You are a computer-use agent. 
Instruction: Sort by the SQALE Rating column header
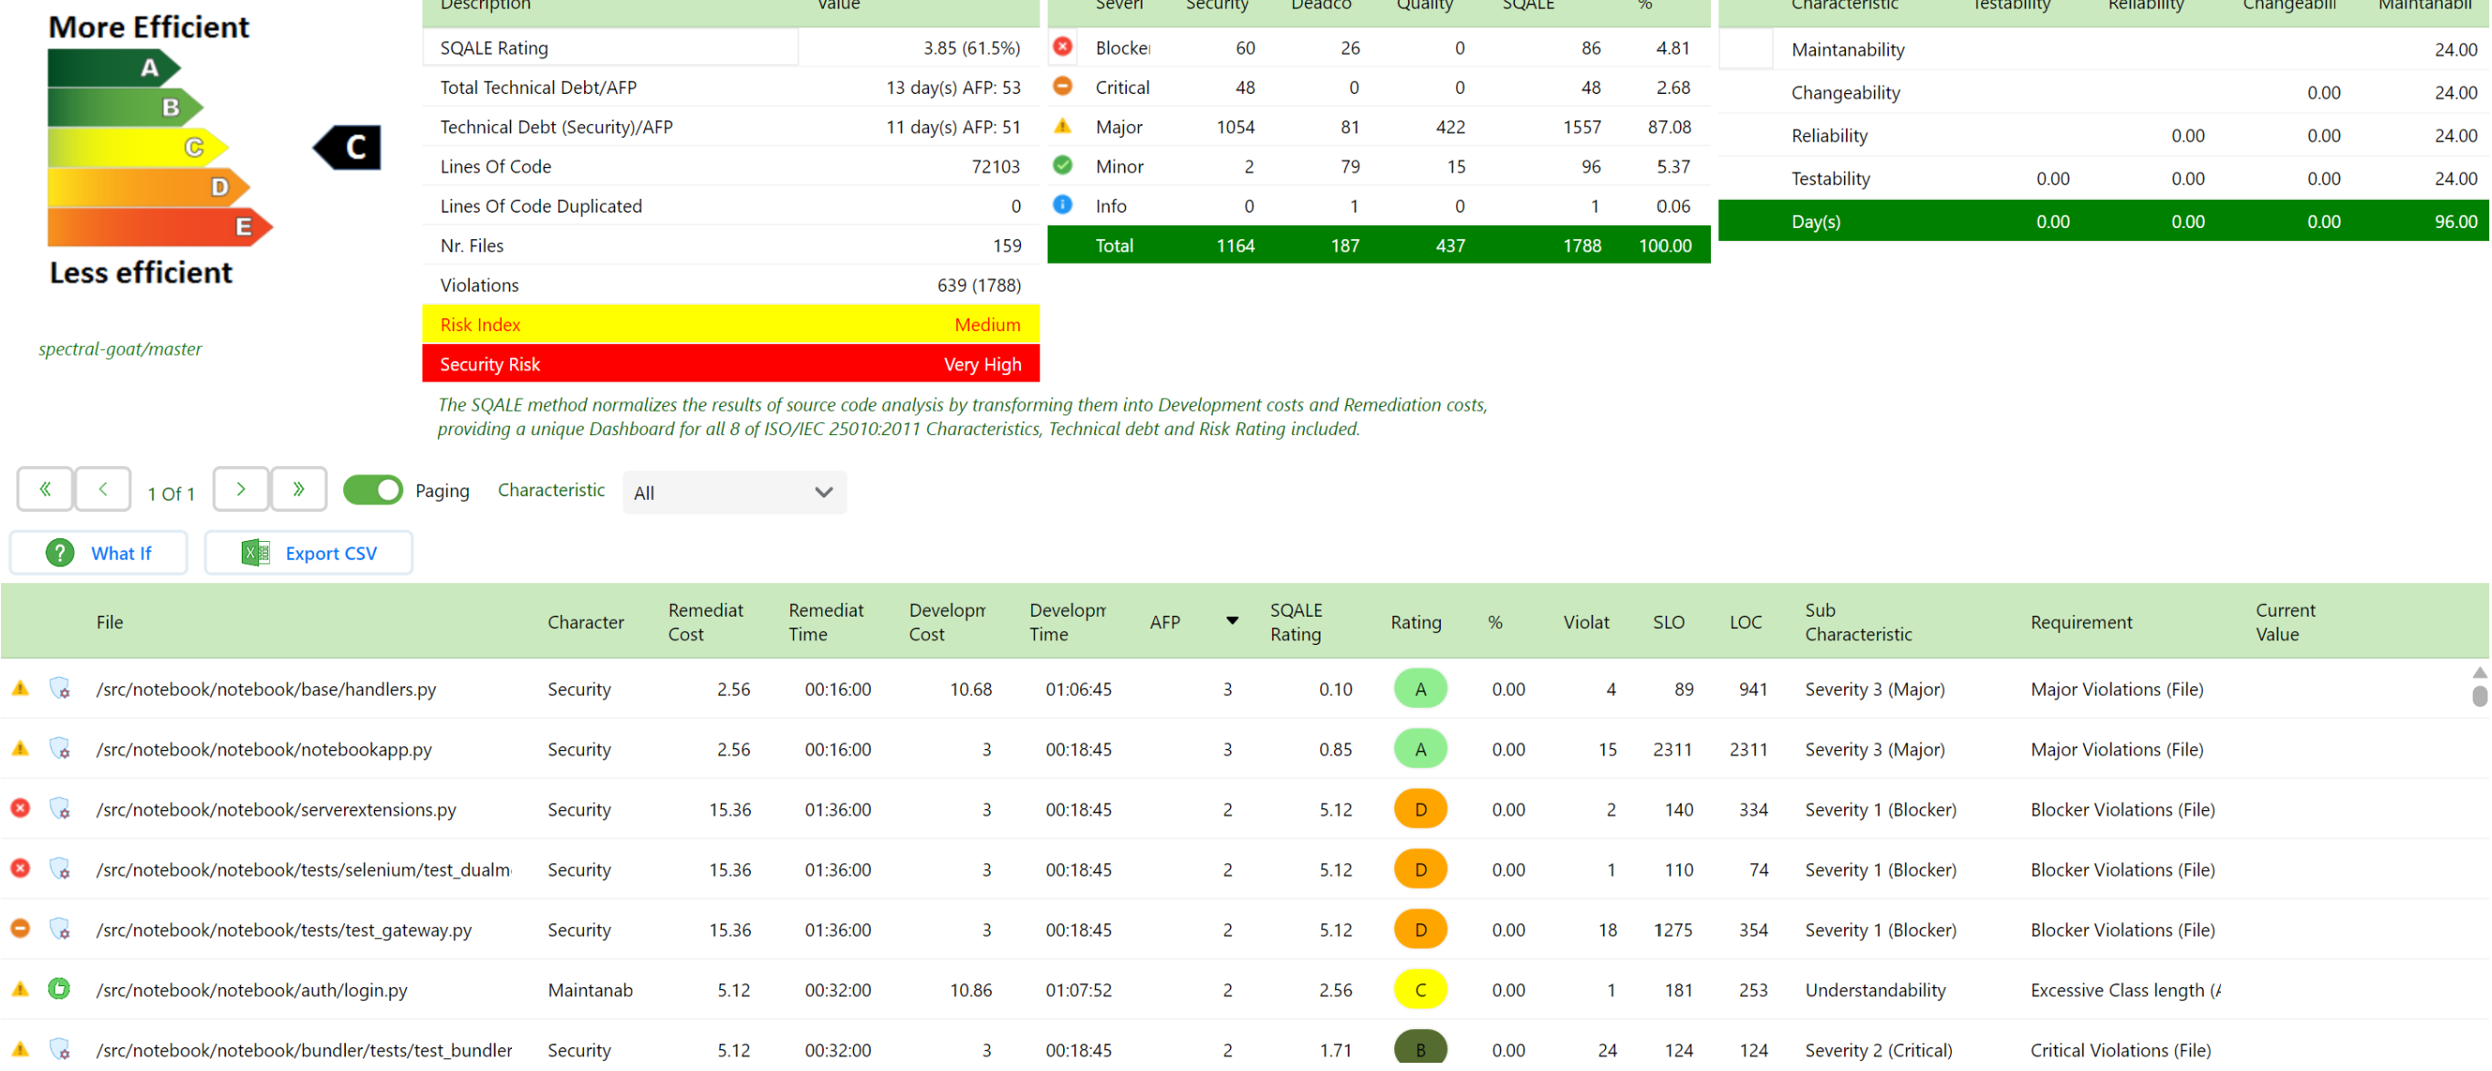(1297, 623)
